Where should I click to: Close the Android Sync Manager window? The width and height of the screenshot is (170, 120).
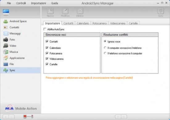point(166,3)
